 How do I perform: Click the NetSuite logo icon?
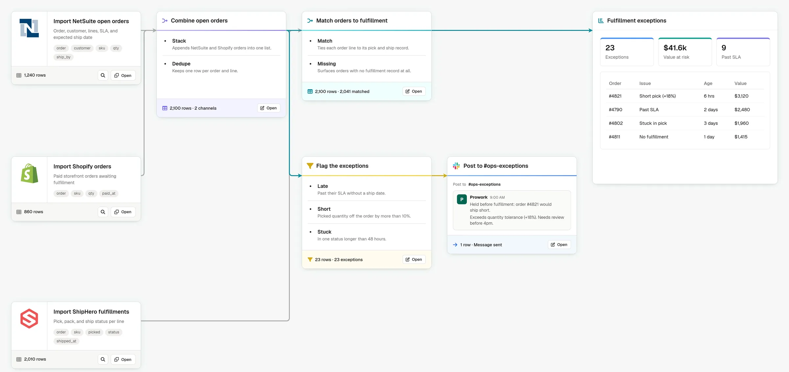click(29, 28)
